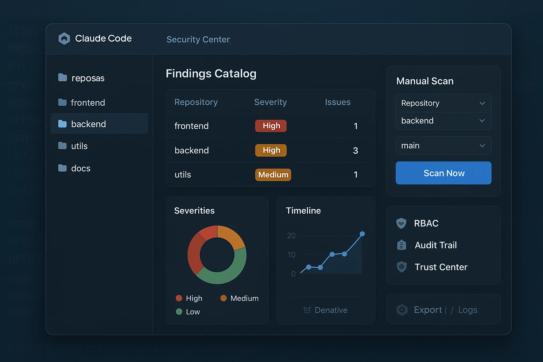This screenshot has height=362, width=543.
Task: Select frontend in the sidebar
Action: tap(88, 103)
